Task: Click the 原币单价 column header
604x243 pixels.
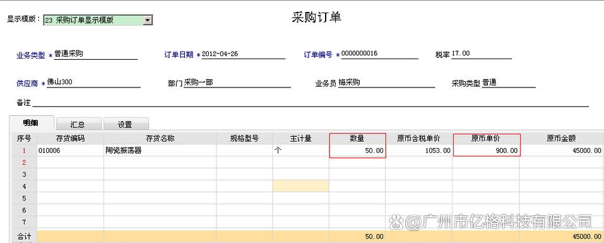Action: coord(486,138)
